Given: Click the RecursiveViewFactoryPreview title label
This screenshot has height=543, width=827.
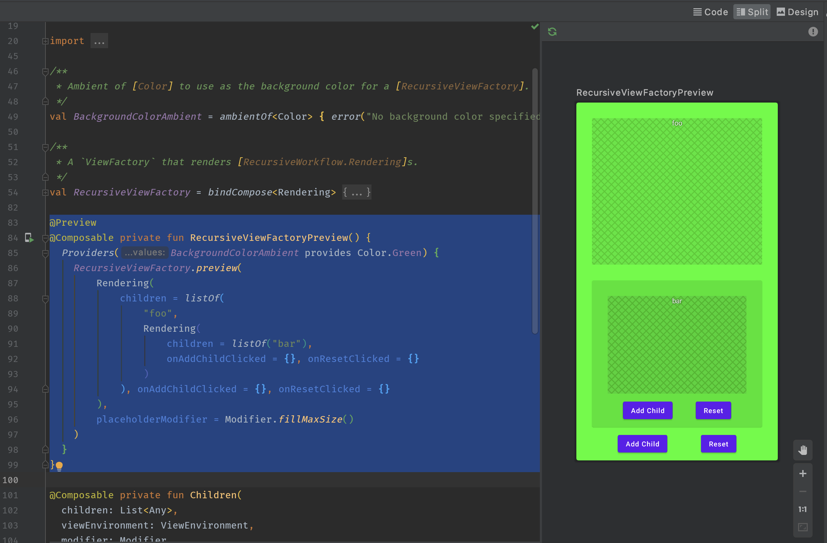Looking at the screenshot, I should tap(645, 93).
